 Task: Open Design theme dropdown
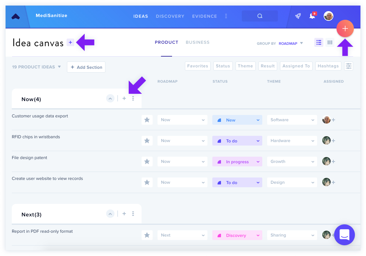[x=292, y=182]
